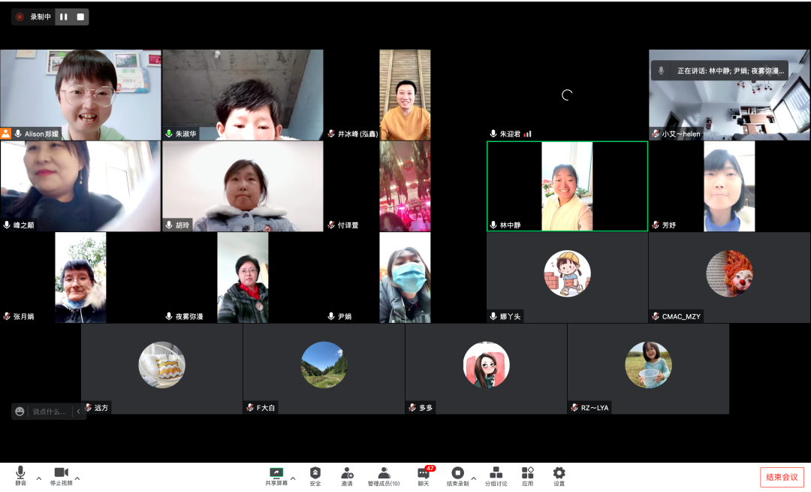Open the Apps (应用) icon
The image size is (811, 492).
click(x=528, y=473)
